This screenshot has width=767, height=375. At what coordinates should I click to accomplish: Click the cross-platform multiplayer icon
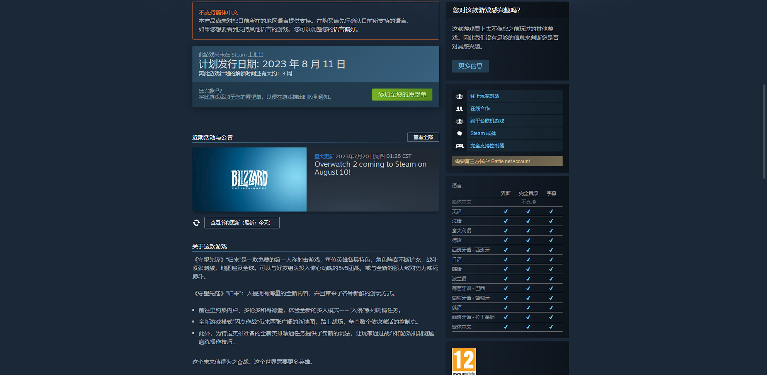click(x=460, y=121)
